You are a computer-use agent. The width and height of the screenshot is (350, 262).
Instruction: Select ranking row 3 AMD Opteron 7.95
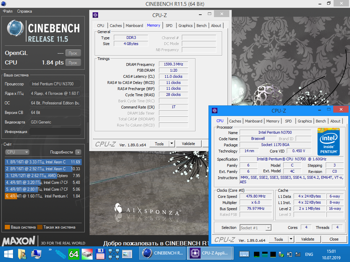click(x=43, y=176)
